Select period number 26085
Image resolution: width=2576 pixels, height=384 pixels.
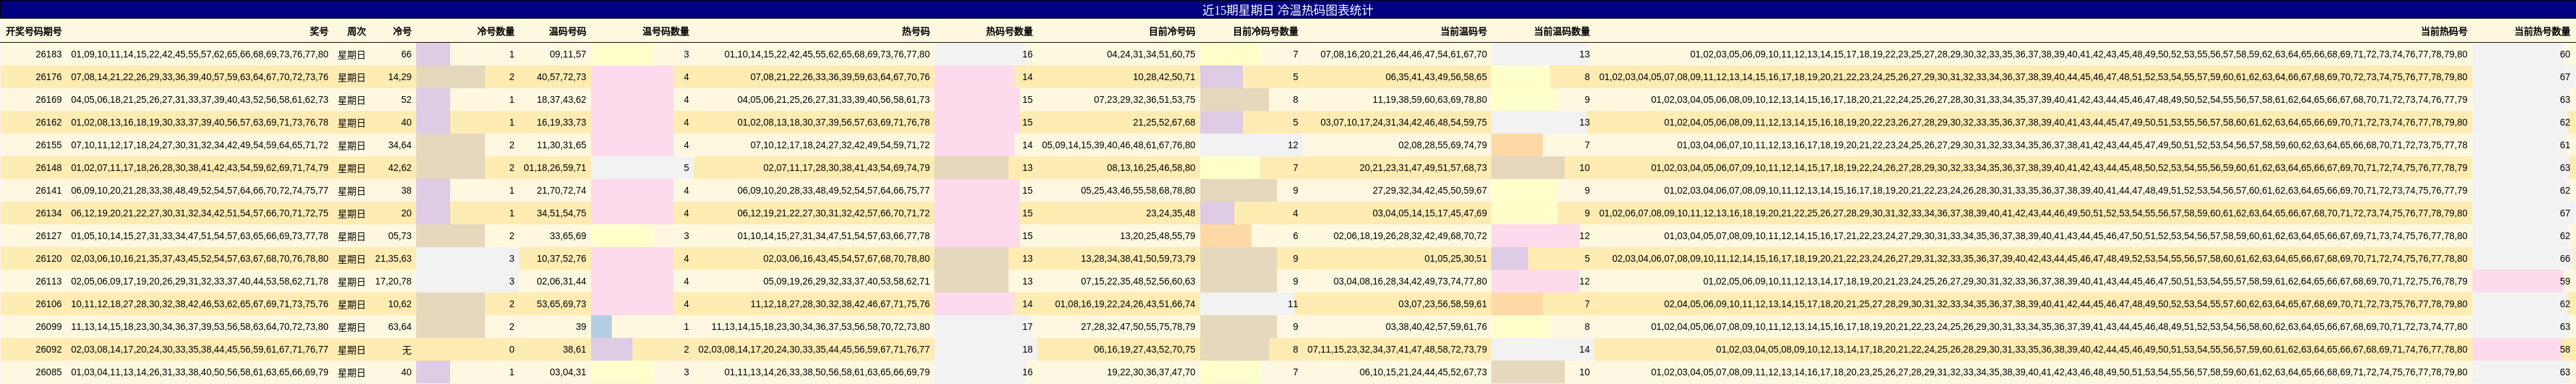[x=48, y=372]
